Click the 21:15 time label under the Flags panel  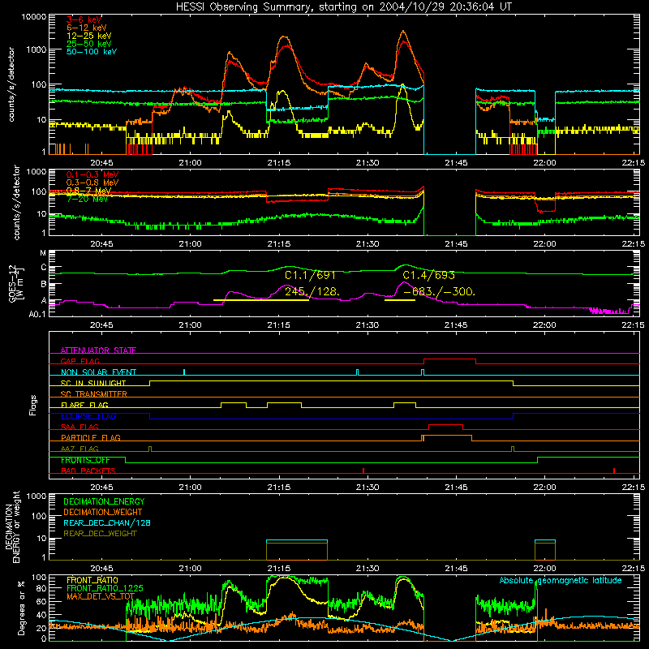point(278,488)
